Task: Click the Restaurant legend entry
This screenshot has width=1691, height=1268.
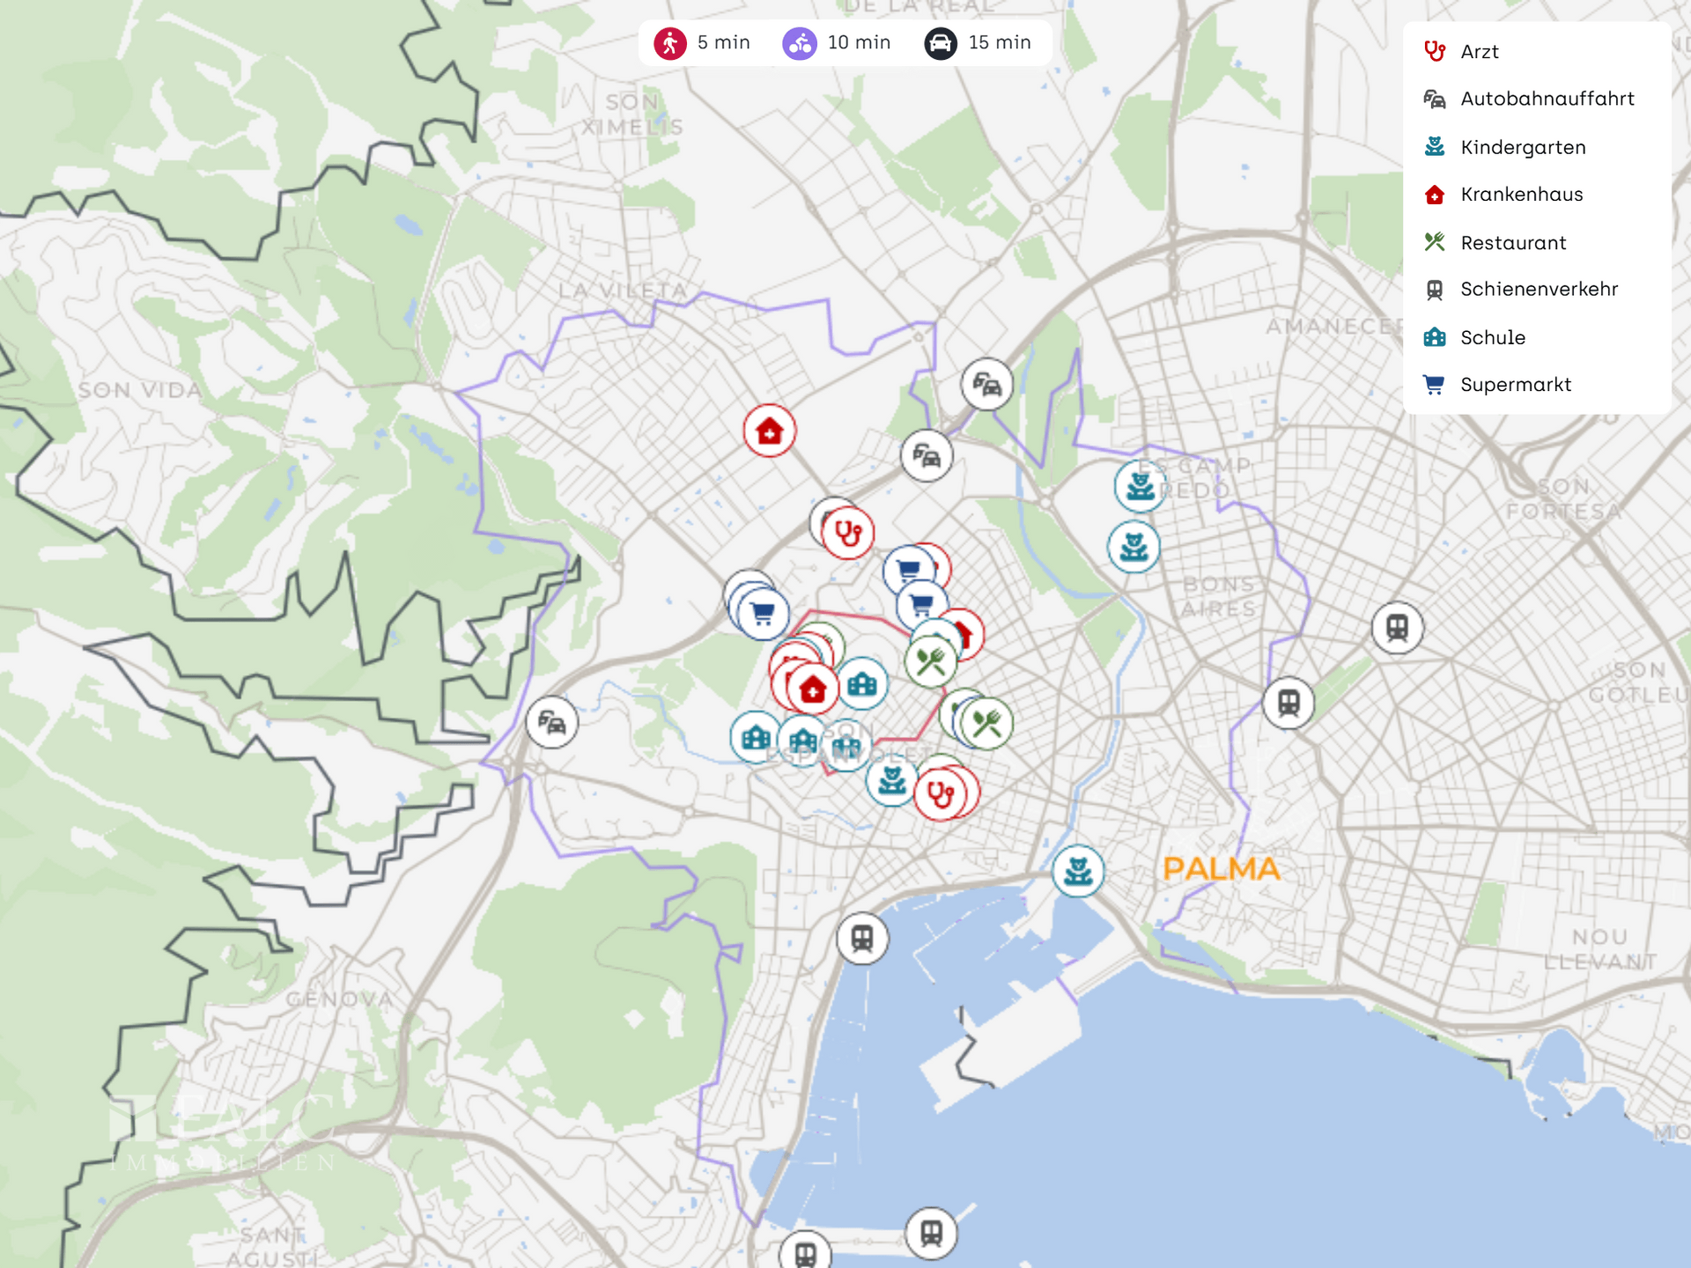Action: 1512,242
